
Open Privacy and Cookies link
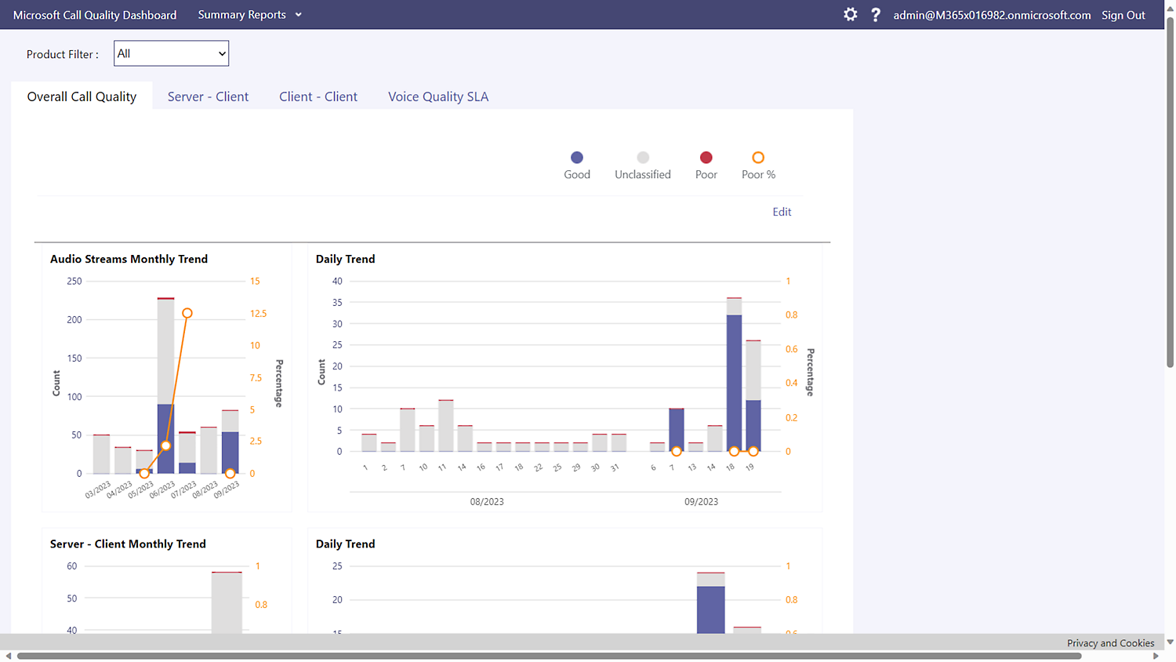coord(1110,643)
